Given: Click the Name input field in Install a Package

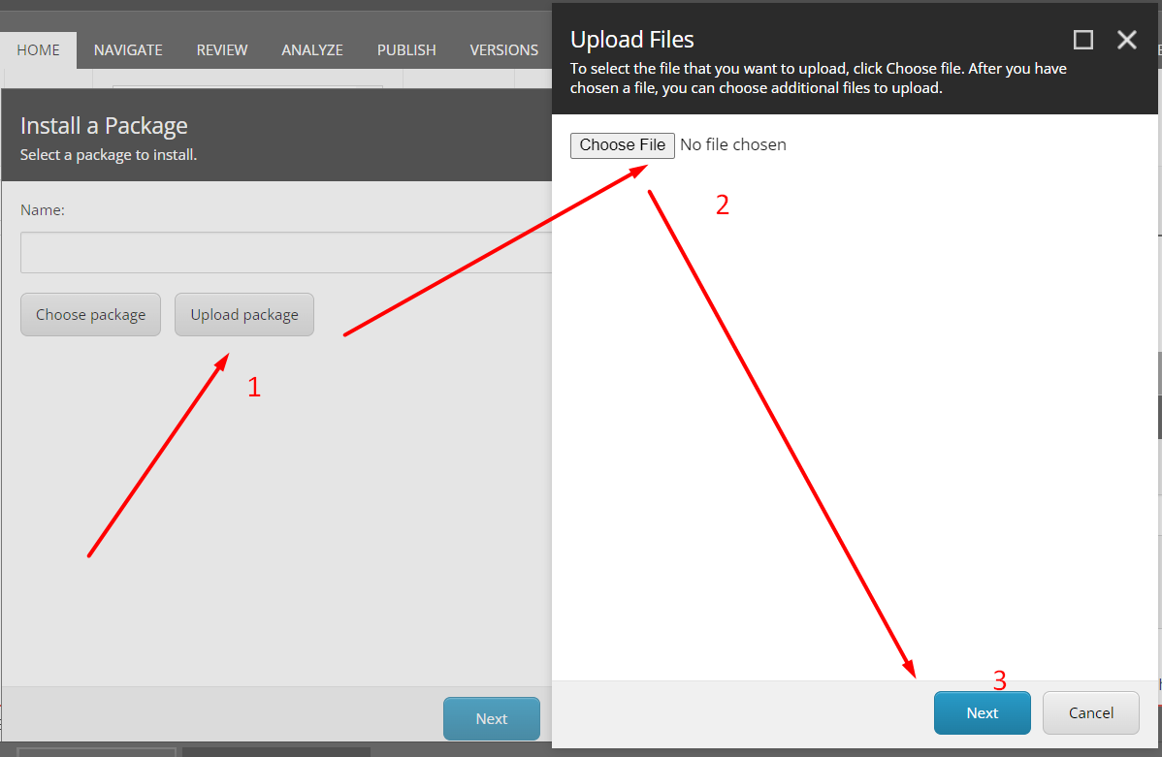Looking at the screenshot, I should [286, 253].
